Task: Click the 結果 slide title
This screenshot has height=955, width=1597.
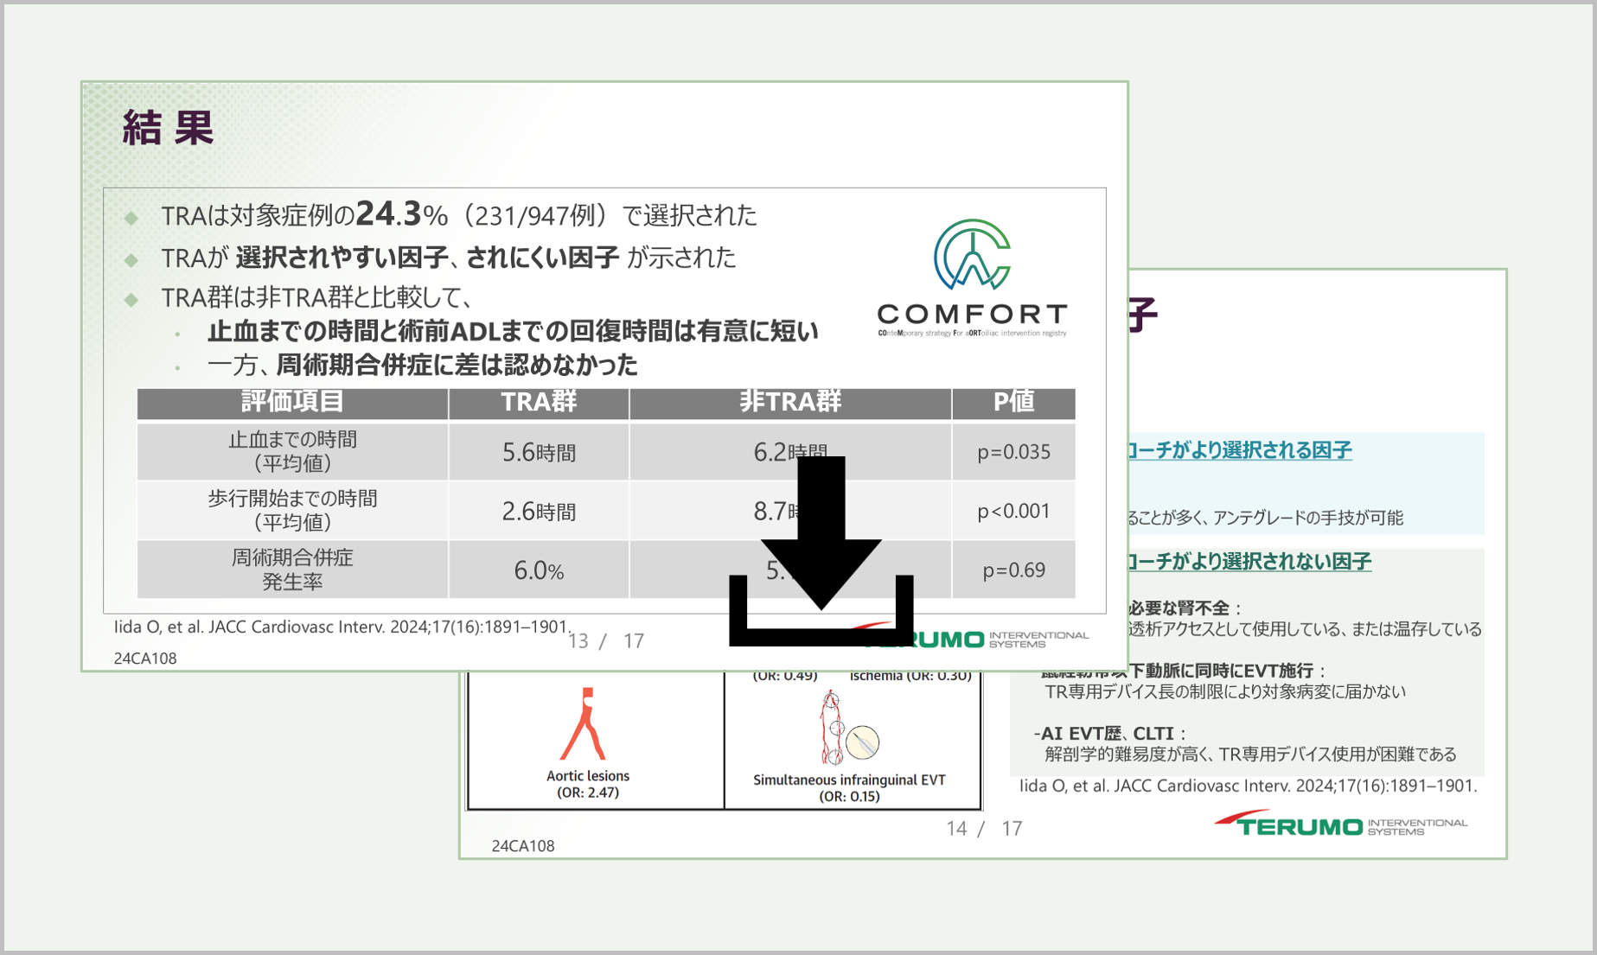Action: pyautogui.click(x=169, y=128)
